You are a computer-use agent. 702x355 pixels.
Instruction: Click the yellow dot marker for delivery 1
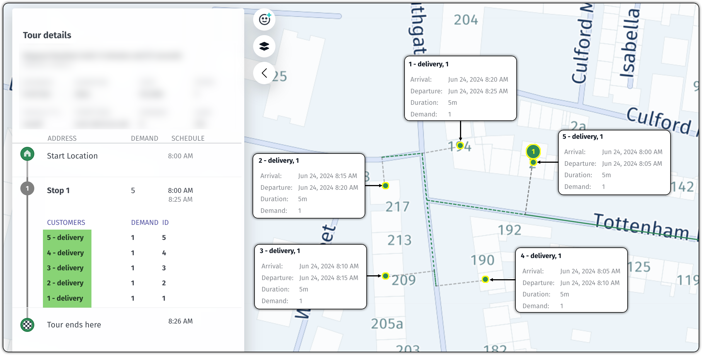460,145
